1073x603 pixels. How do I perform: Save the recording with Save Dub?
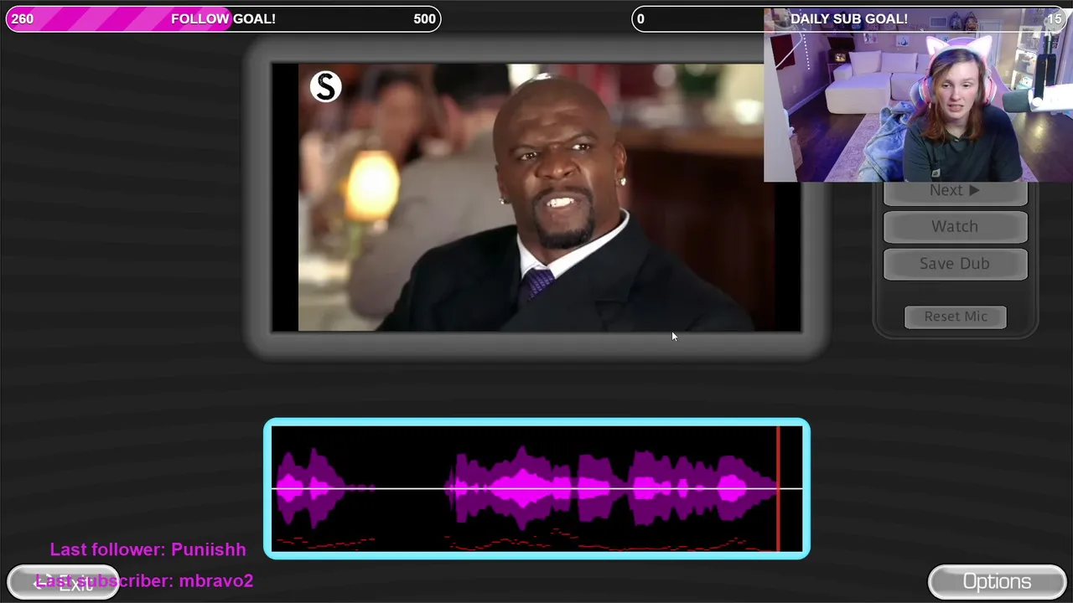[x=955, y=264]
